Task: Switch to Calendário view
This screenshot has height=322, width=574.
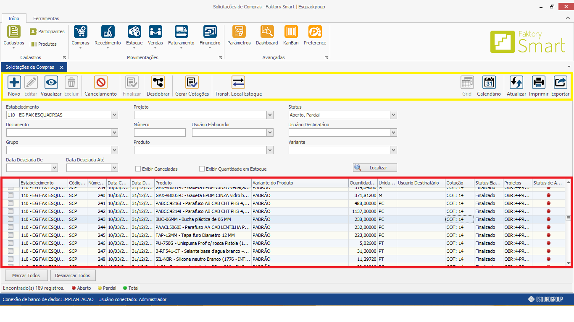Action: [489, 83]
